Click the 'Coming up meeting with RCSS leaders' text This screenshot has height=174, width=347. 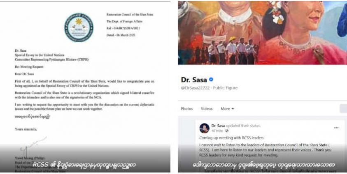point(231,138)
